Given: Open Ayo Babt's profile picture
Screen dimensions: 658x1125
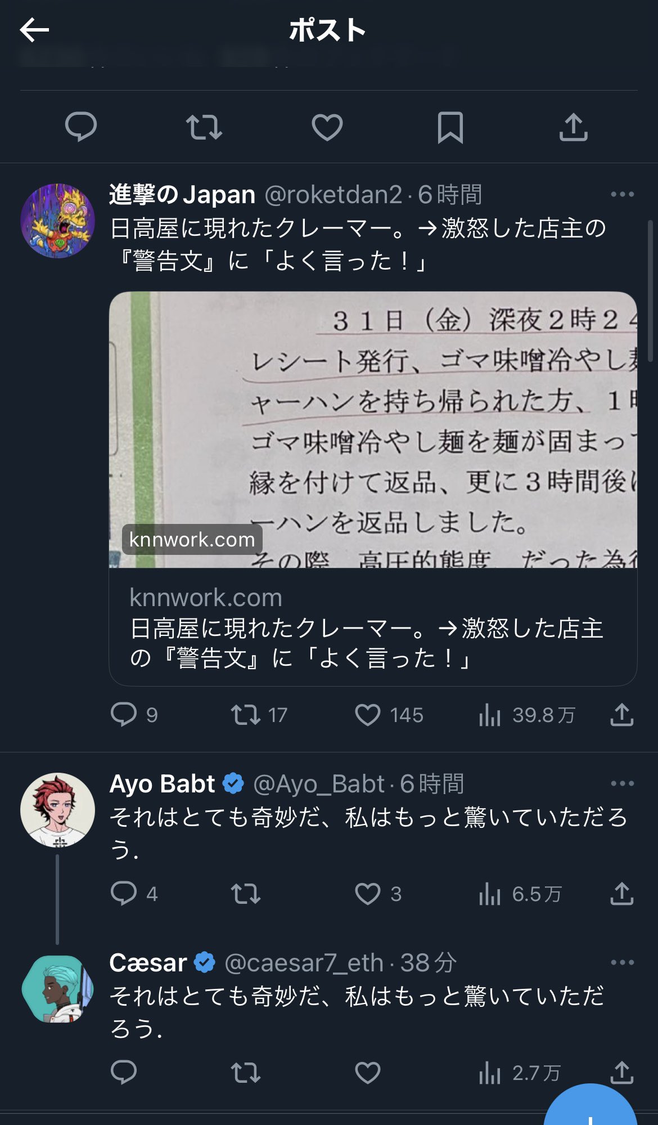Looking at the screenshot, I should pyautogui.click(x=58, y=810).
